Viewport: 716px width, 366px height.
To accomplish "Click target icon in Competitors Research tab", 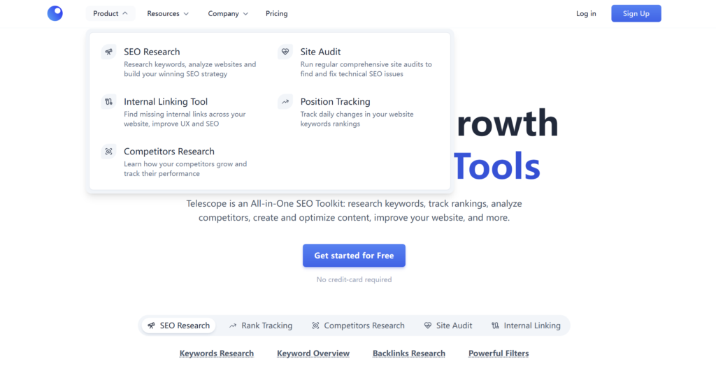I will (x=315, y=325).
